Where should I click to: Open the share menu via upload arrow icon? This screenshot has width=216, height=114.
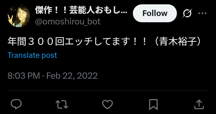(x=199, y=104)
